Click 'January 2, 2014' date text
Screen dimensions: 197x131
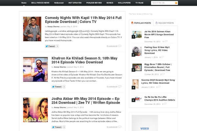coord(148,87)
